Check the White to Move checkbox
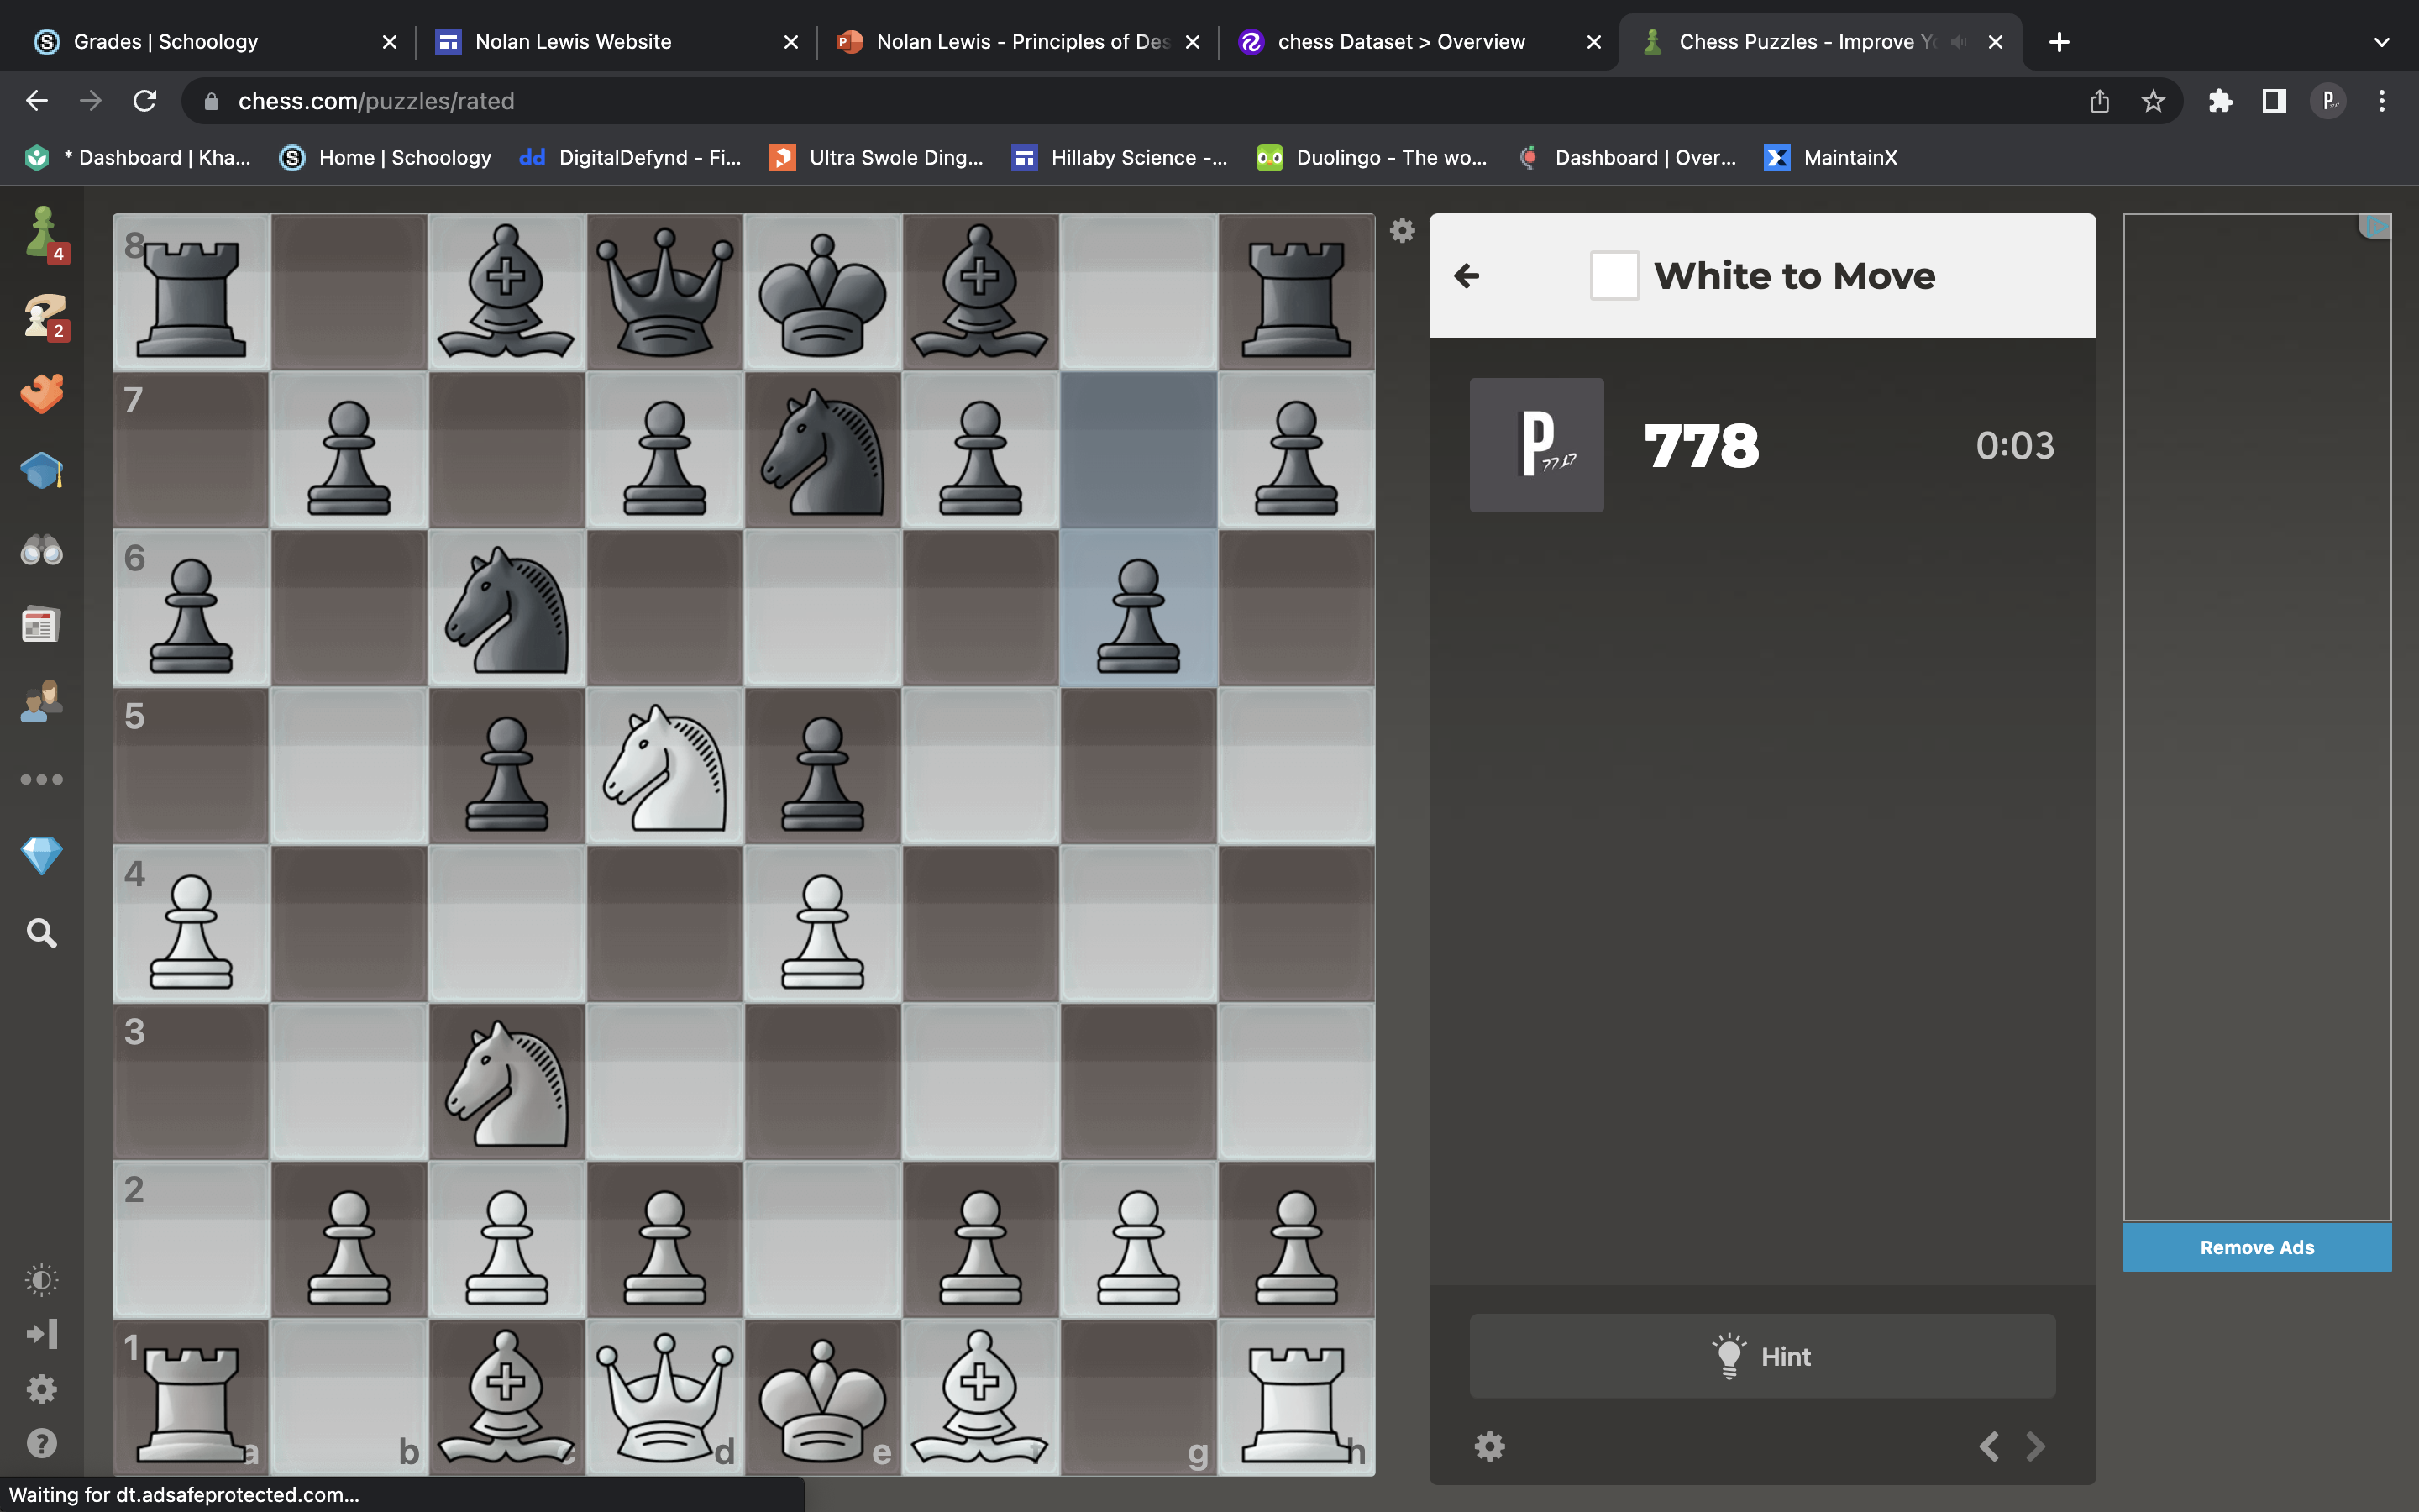Screen dimensions: 2419x1512 1614,276
